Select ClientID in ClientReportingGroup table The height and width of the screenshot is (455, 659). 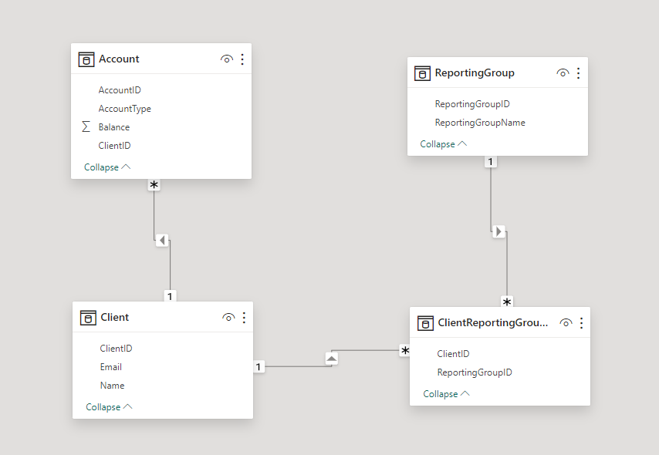click(453, 354)
